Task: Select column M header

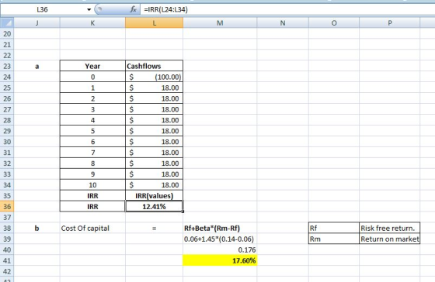Action: click(x=220, y=23)
